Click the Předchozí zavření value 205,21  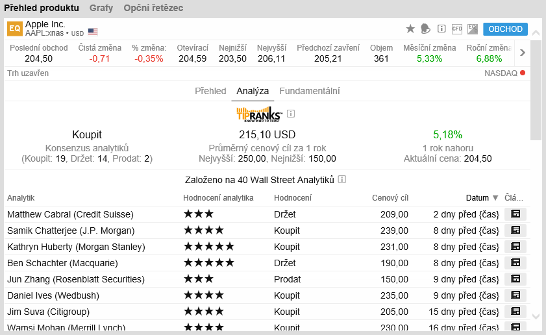point(328,58)
